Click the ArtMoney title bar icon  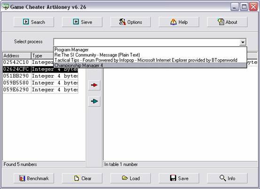coord(6,7)
